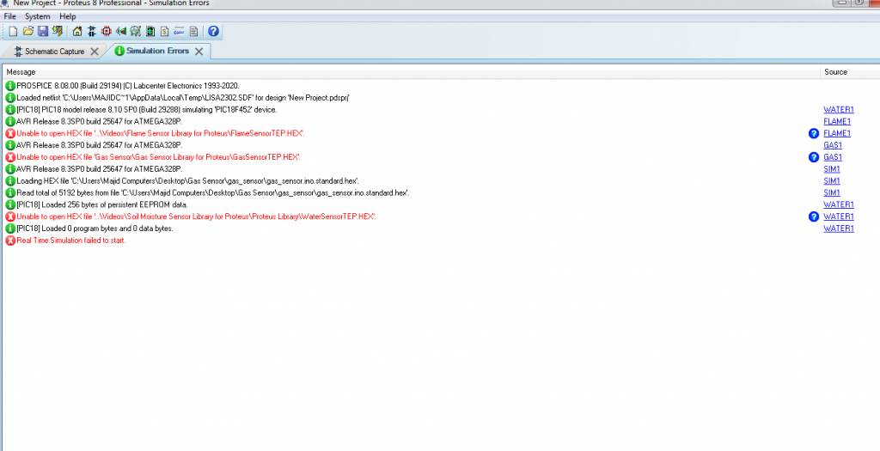Open SIM1 link on 'Read total of 5192 bytes' row
880x451 pixels.
pyautogui.click(x=832, y=193)
